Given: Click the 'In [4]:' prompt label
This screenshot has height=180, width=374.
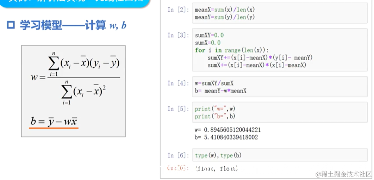Looking at the screenshot, I should [178, 83].
